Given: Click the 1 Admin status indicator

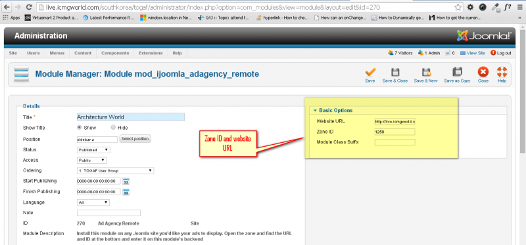Looking at the screenshot, I should [429, 53].
